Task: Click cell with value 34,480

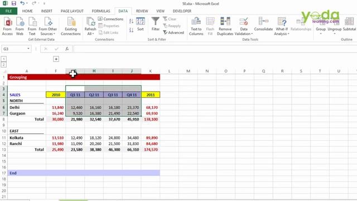Action: click(132, 138)
